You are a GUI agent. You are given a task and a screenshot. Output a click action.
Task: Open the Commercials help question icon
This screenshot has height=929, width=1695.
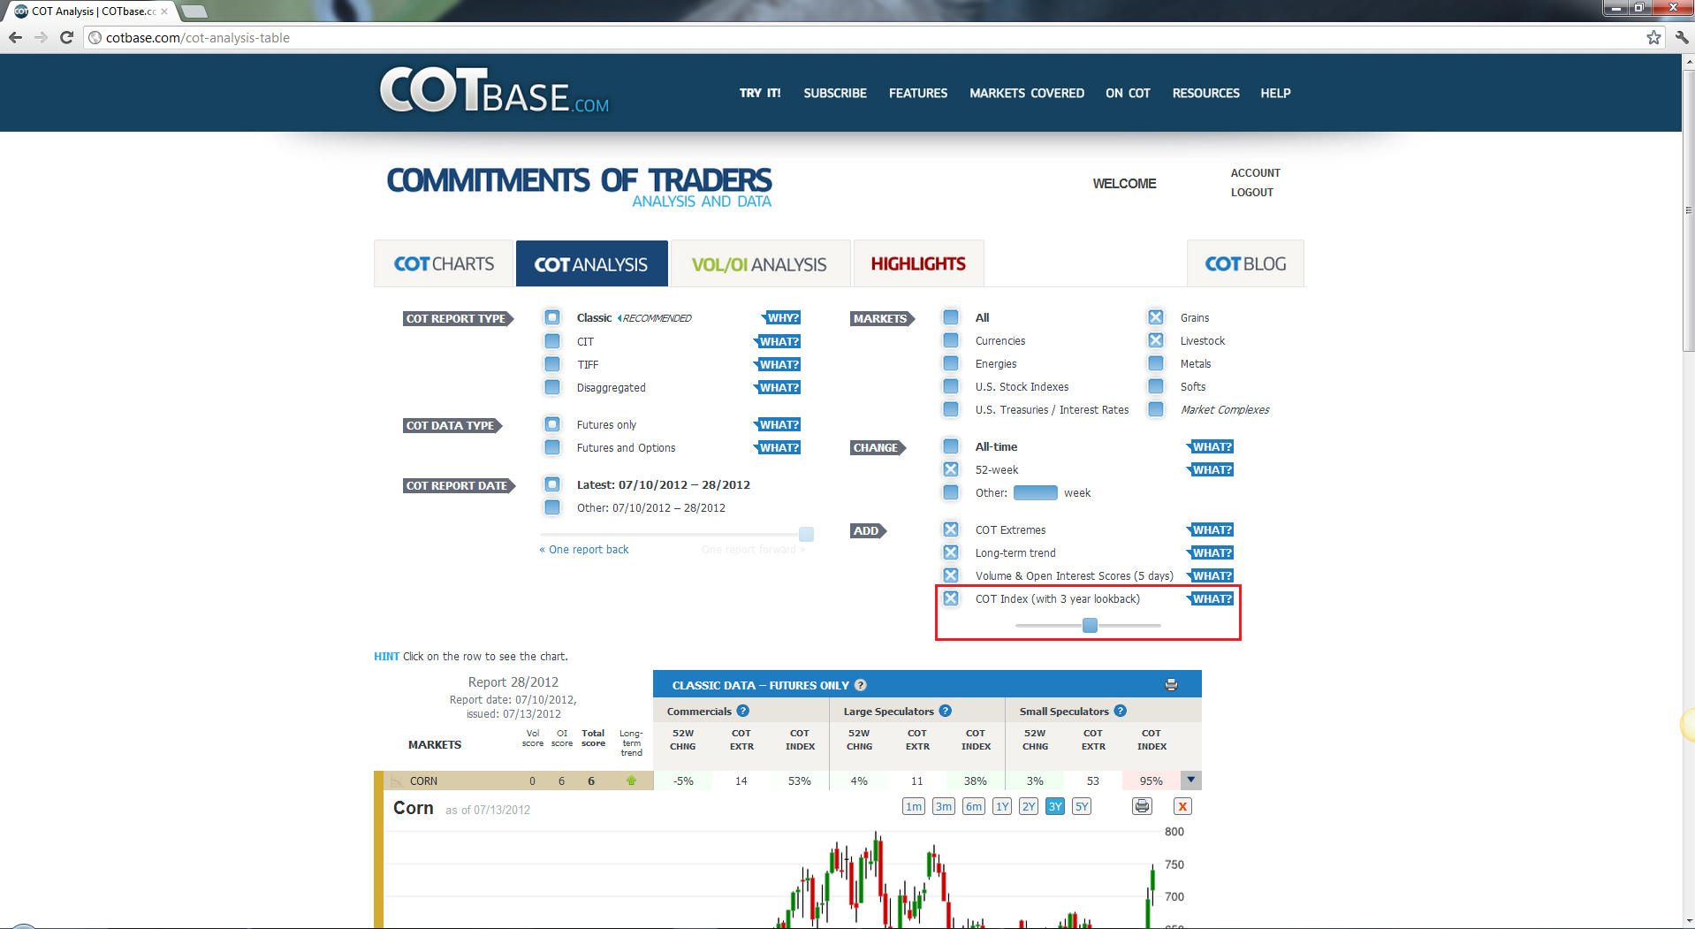tap(743, 711)
